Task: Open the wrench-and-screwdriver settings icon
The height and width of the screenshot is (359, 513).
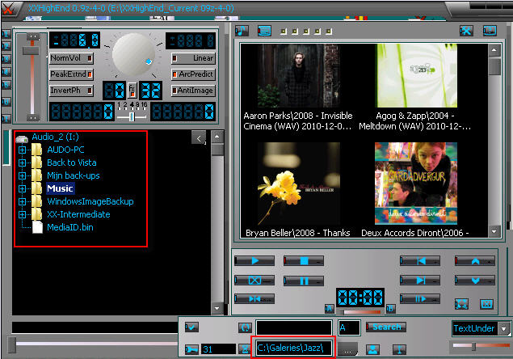Action: pyautogui.click(x=466, y=31)
